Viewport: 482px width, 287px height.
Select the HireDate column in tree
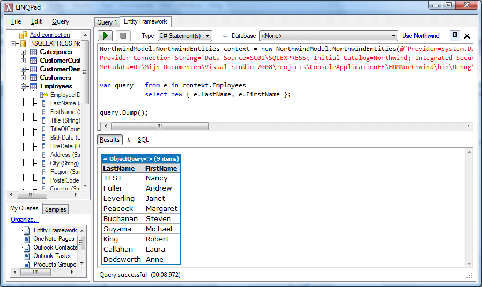click(65, 146)
